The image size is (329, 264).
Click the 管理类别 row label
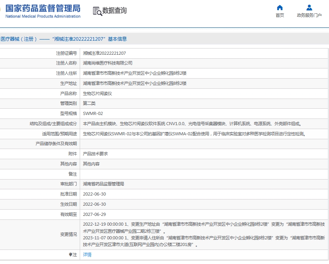(68, 103)
